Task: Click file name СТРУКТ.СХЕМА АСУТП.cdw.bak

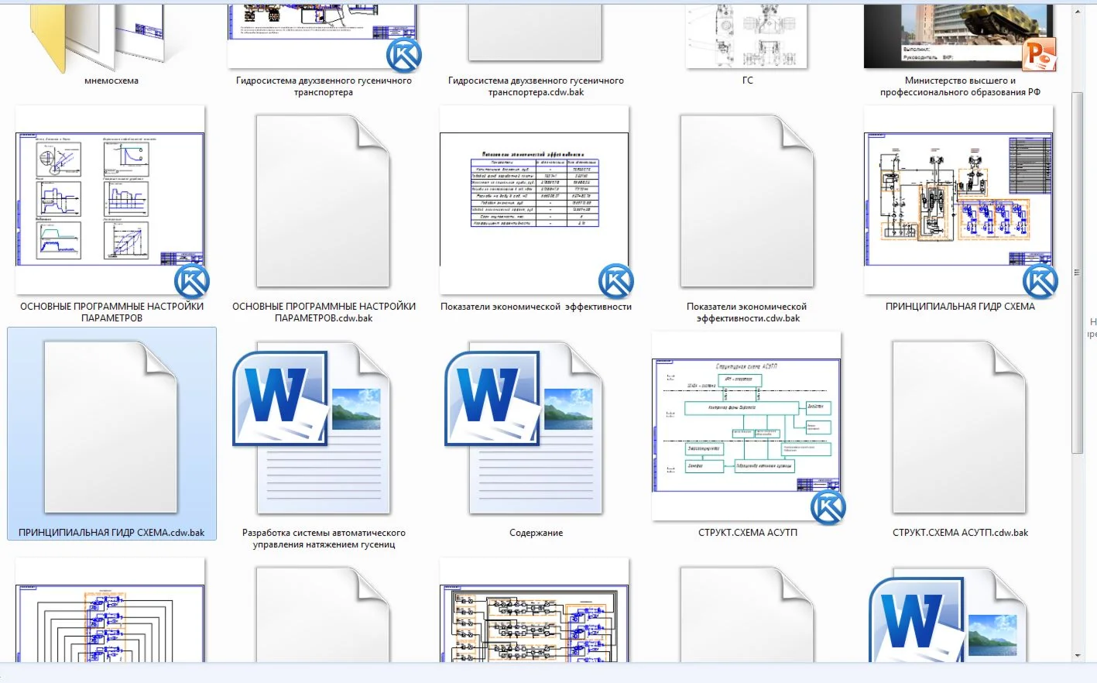Action: [x=960, y=533]
